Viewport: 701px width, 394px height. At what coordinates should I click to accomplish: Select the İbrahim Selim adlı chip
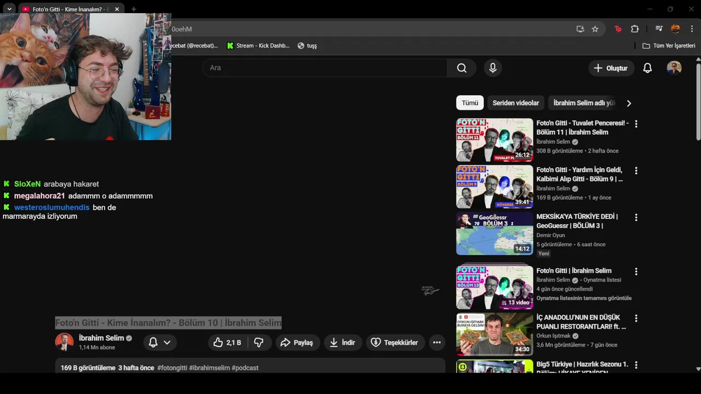[x=583, y=103]
